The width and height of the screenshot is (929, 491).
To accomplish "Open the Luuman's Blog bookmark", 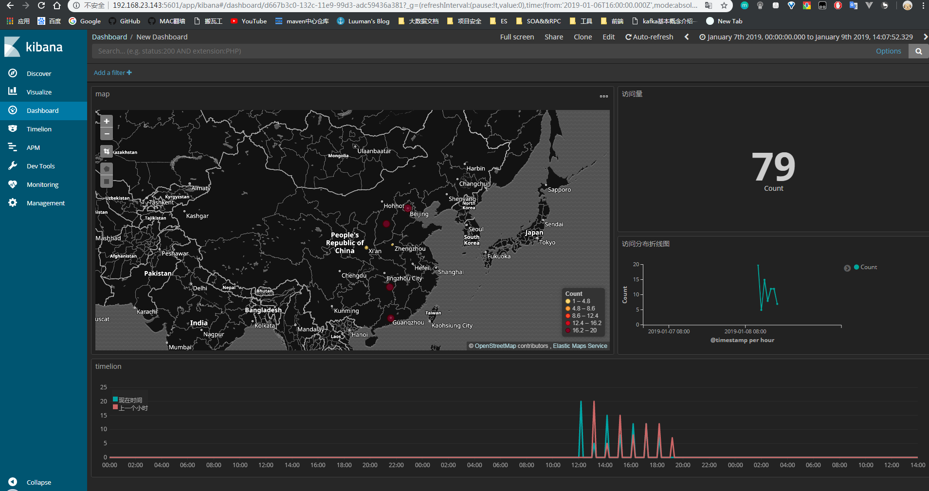I will 364,21.
